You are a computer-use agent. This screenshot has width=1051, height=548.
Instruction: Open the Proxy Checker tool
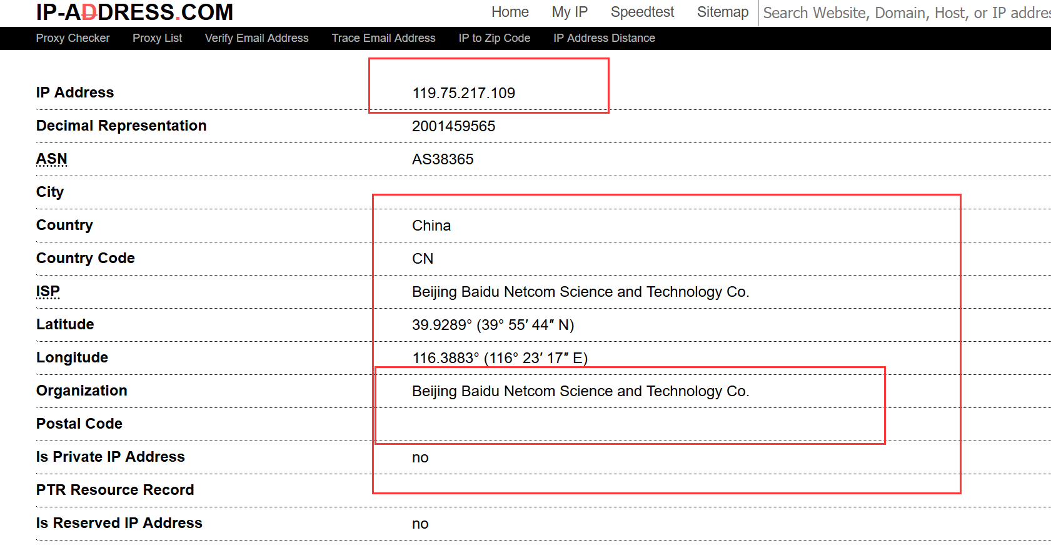(73, 38)
